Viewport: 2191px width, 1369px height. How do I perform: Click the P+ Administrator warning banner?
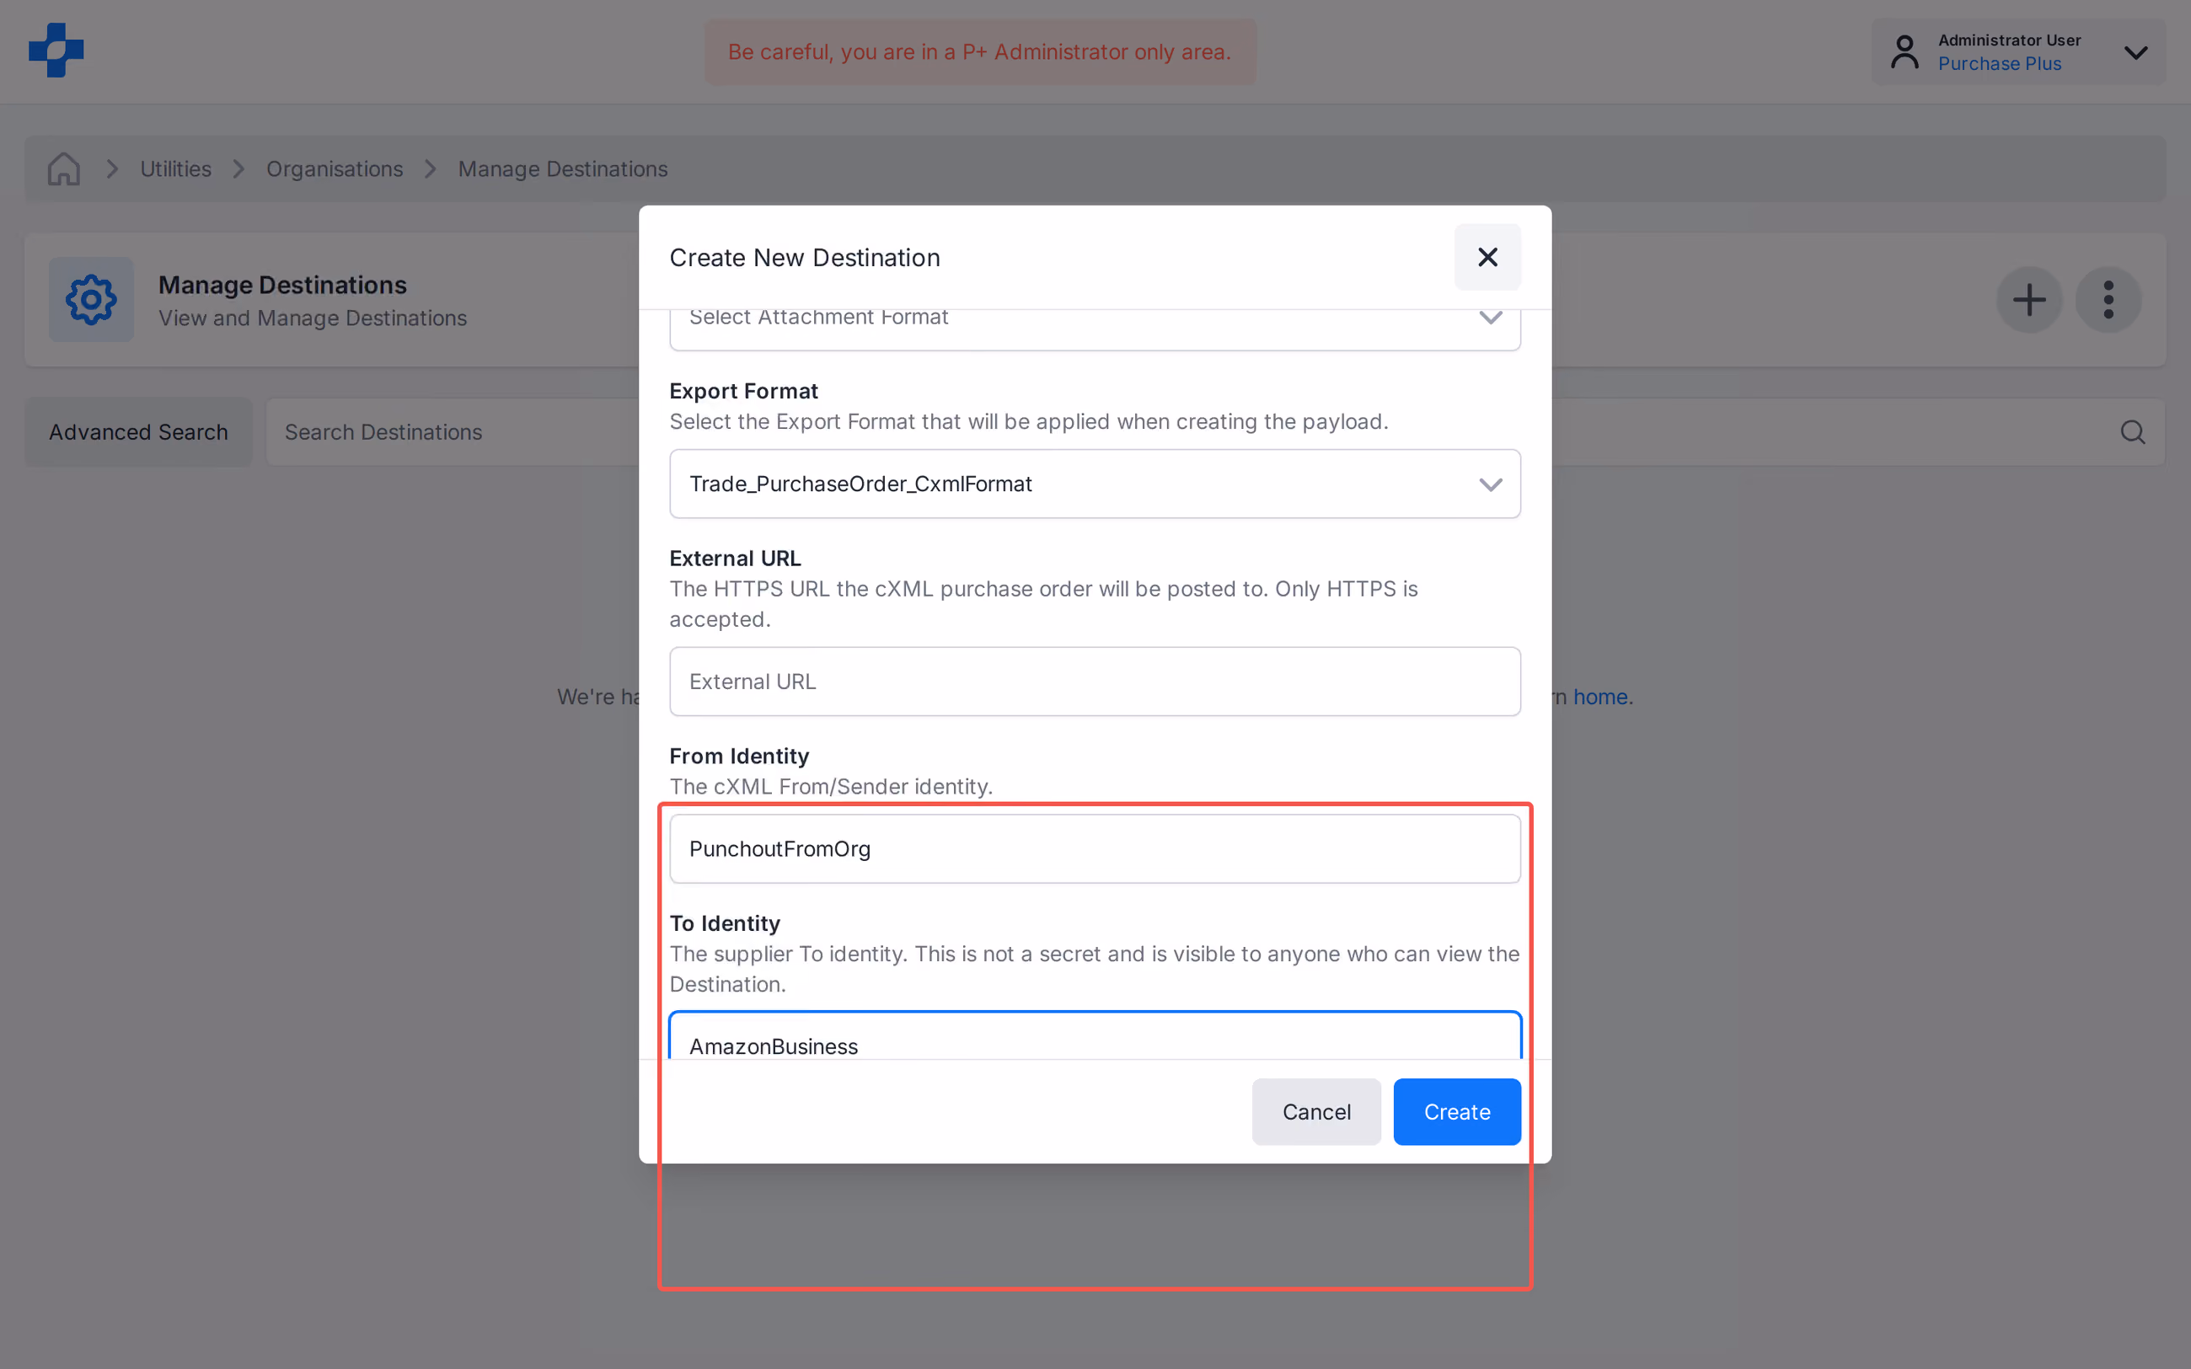979,51
